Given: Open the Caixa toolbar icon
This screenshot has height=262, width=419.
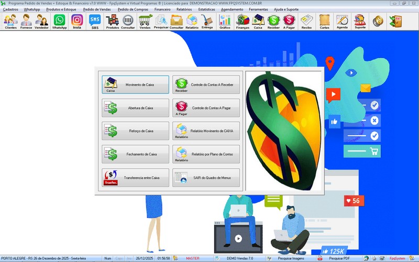Looking at the screenshot, I should point(258,21).
